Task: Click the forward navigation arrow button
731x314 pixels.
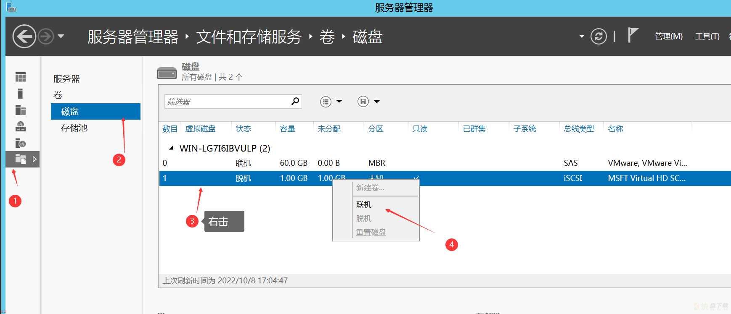Action: 46,37
